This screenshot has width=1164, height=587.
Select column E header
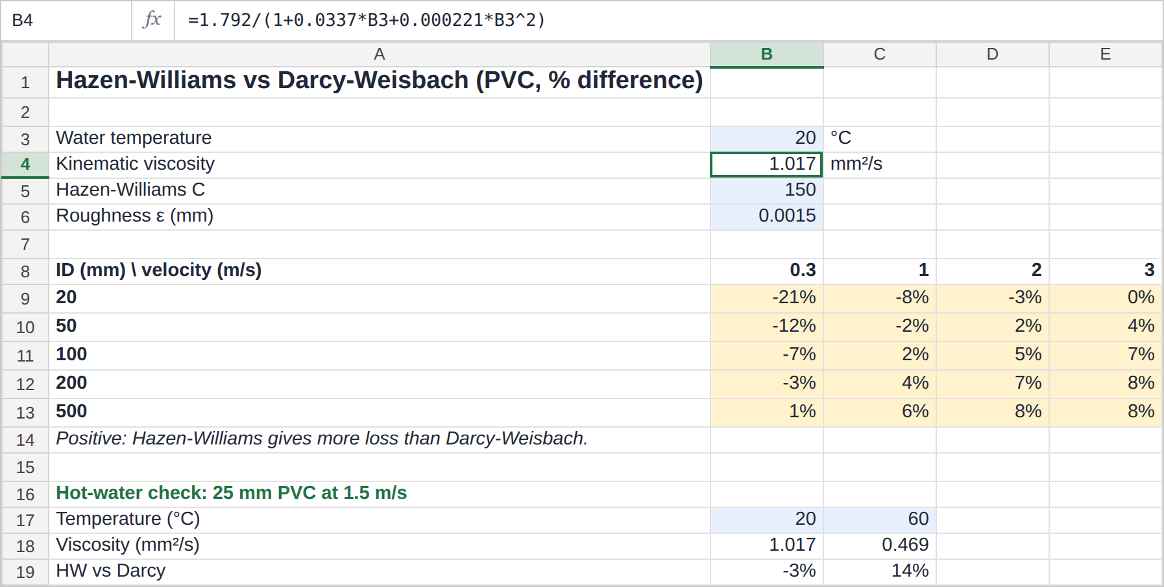[1106, 54]
